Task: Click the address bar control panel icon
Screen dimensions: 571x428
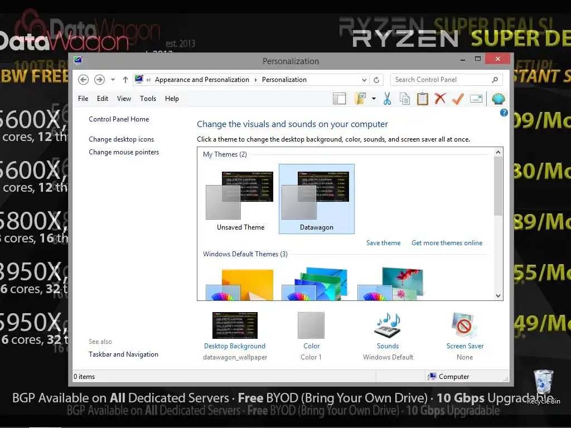Action: point(139,79)
